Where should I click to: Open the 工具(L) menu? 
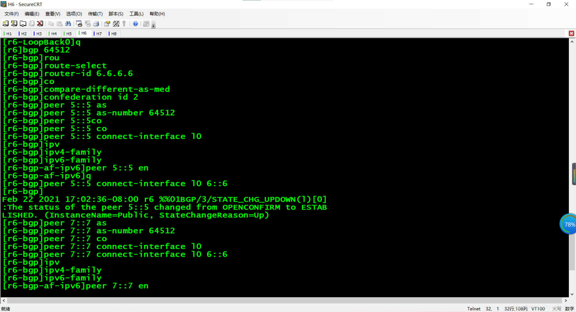(x=136, y=14)
